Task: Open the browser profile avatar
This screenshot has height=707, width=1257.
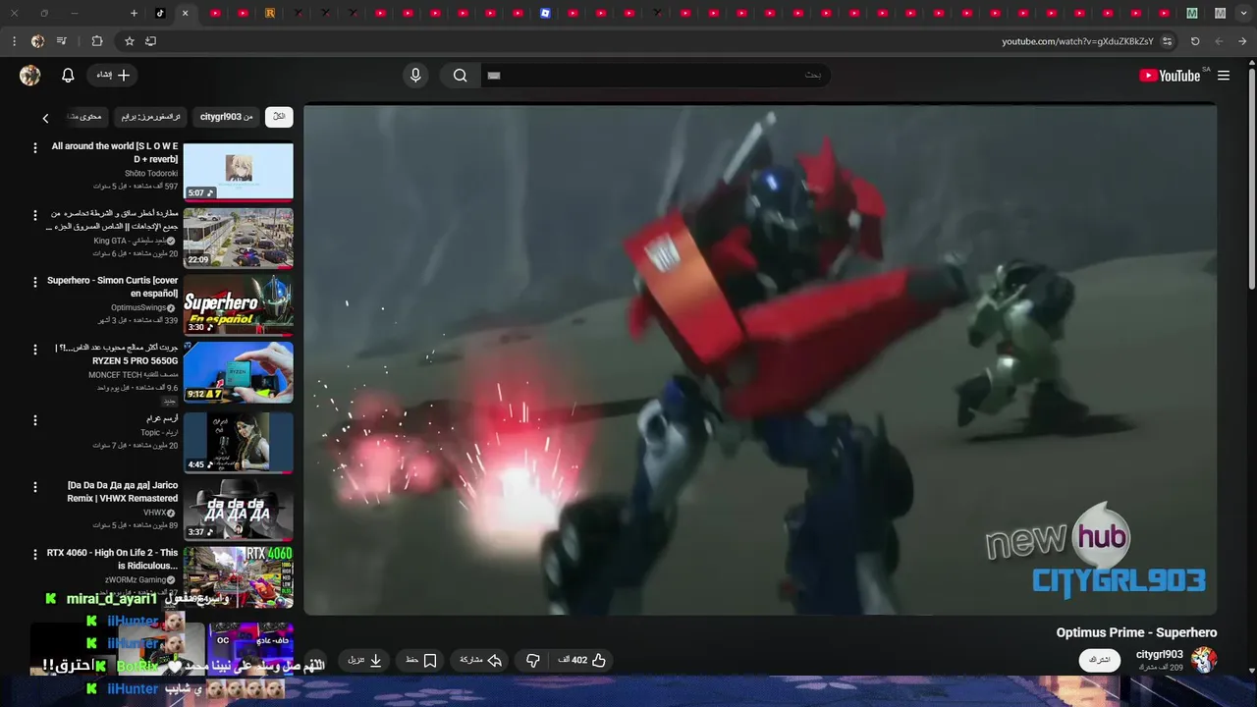Action: 37,41
